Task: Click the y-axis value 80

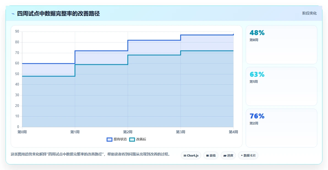Action: (17, 42)
